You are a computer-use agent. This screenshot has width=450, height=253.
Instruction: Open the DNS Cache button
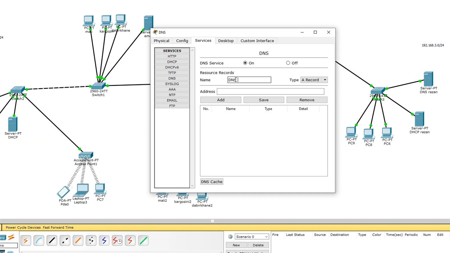pos(212,182)
